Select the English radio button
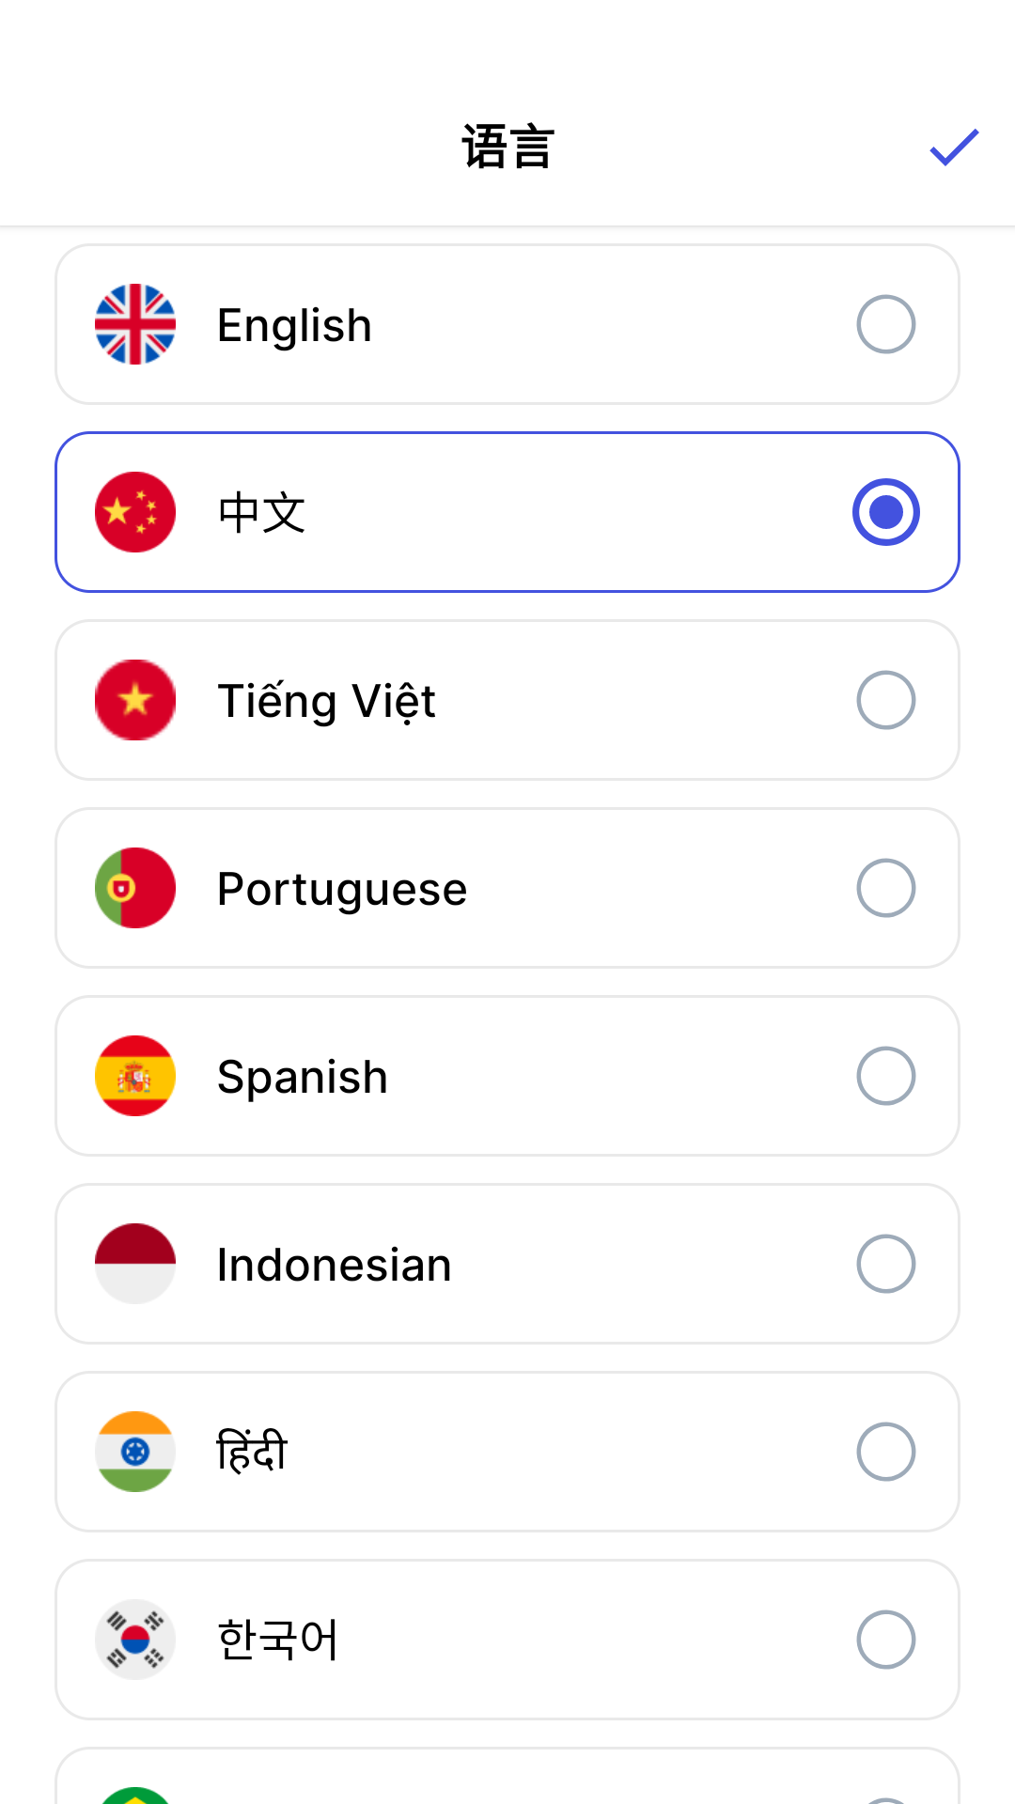1015x1804 pixels. [885, 324]
